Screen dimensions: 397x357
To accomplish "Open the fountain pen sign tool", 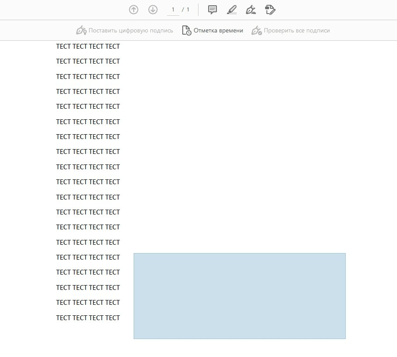I will 251,10.
